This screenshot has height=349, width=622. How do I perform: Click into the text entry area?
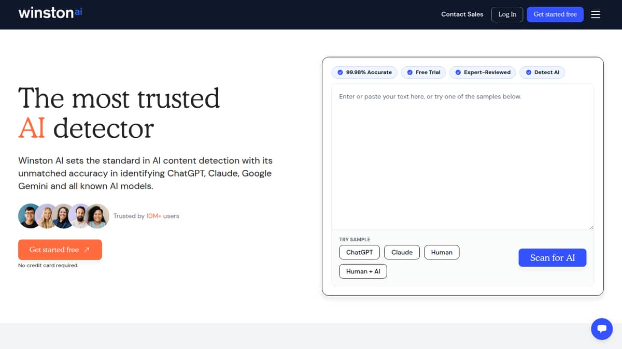click(x=463, y=156)
